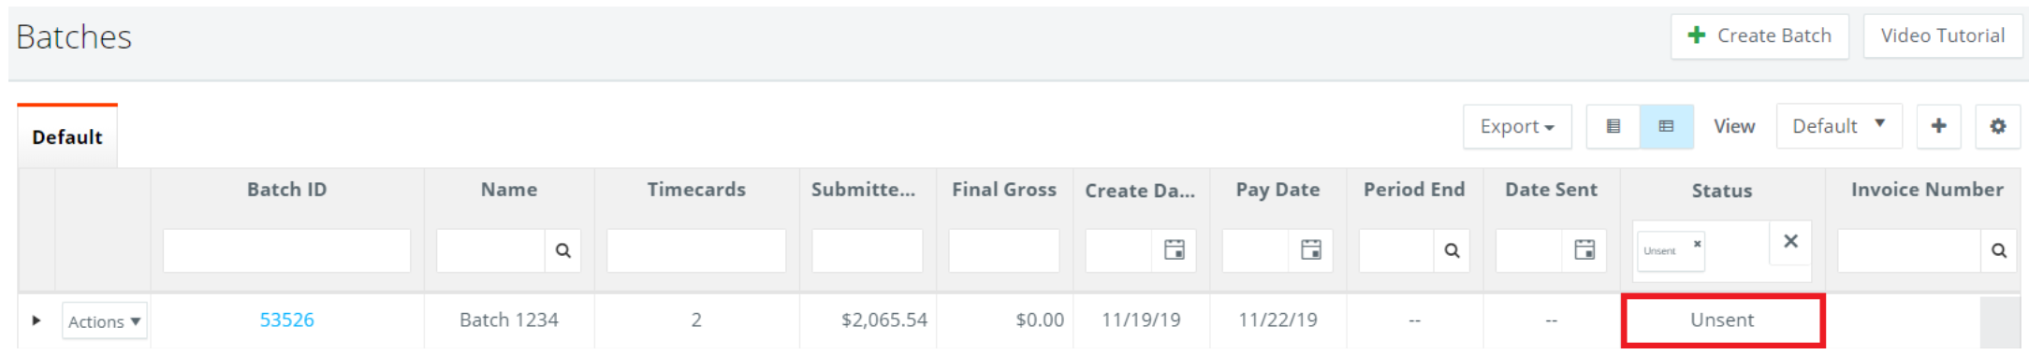Open the Export dropdown
The image size is (2029, 355).
pos(1517,126)
